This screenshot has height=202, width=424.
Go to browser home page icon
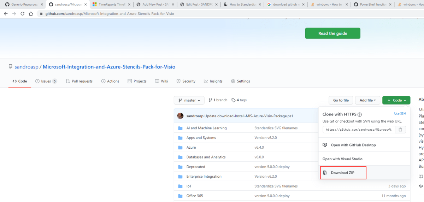coord(31,13)
